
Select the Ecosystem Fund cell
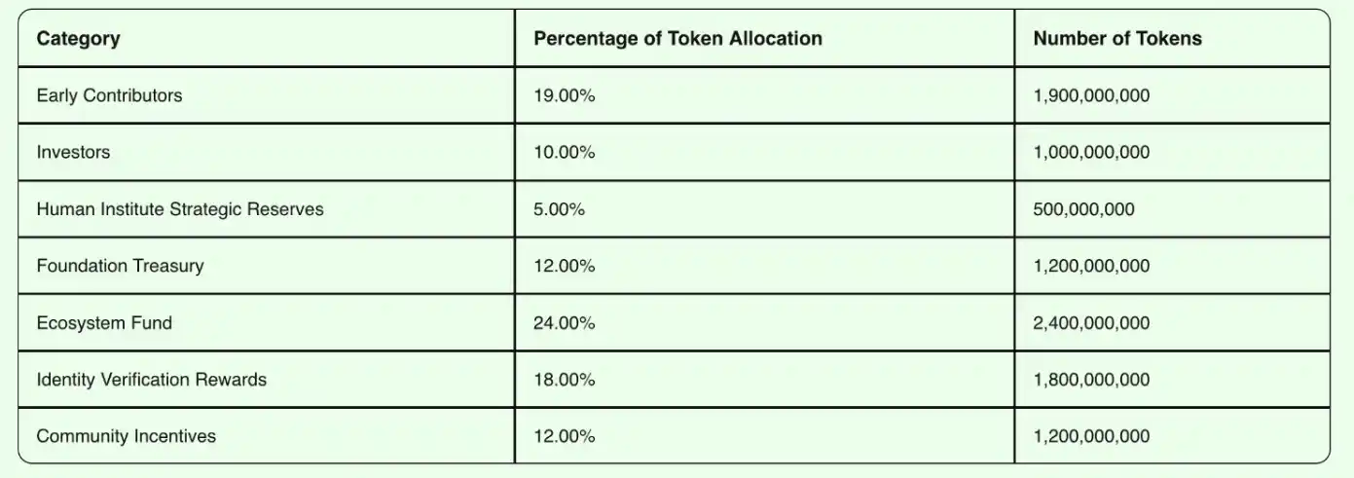pyautogui.click(x=104, y=322)
